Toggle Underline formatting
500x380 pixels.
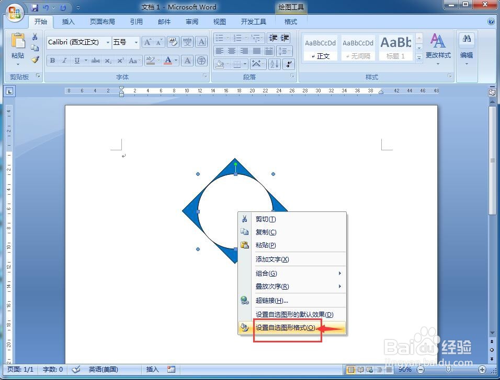point(77,61)
